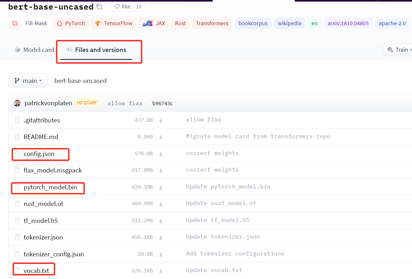This screenshot has width=412, height=279.
Task: Open the config.json file
Action: pyautogui.click(x=39, y=154)
